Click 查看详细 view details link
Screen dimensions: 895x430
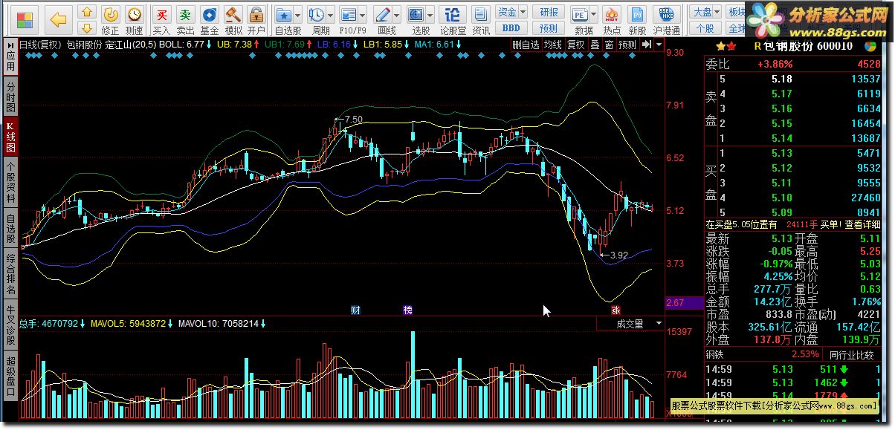tap(861, 224)
